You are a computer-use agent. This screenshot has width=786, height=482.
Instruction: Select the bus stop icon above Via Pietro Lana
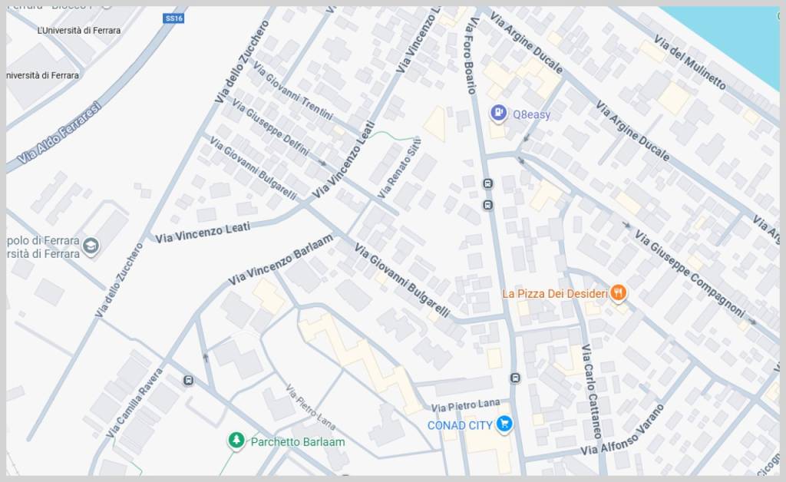(x=515, y=378)
